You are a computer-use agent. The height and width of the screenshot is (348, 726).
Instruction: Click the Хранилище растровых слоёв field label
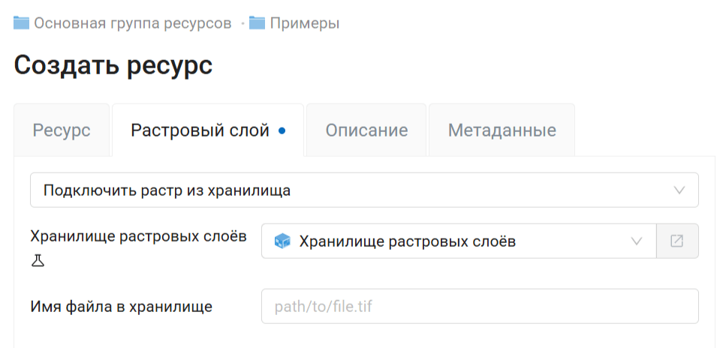138,236
